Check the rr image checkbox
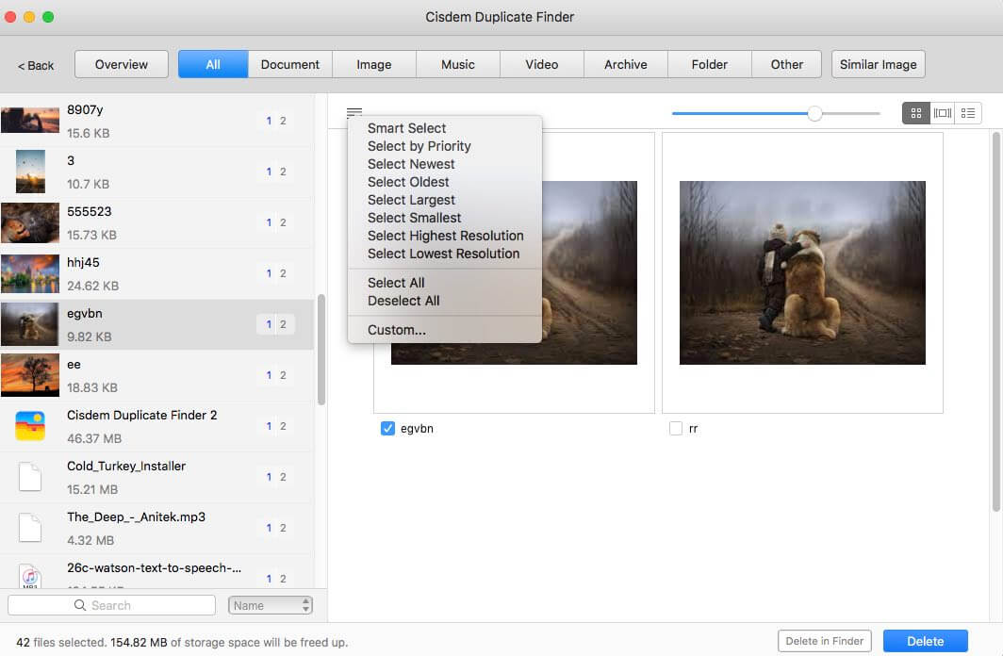The height and width of the screenshot is (656, 1003). [x=675, y=429]
